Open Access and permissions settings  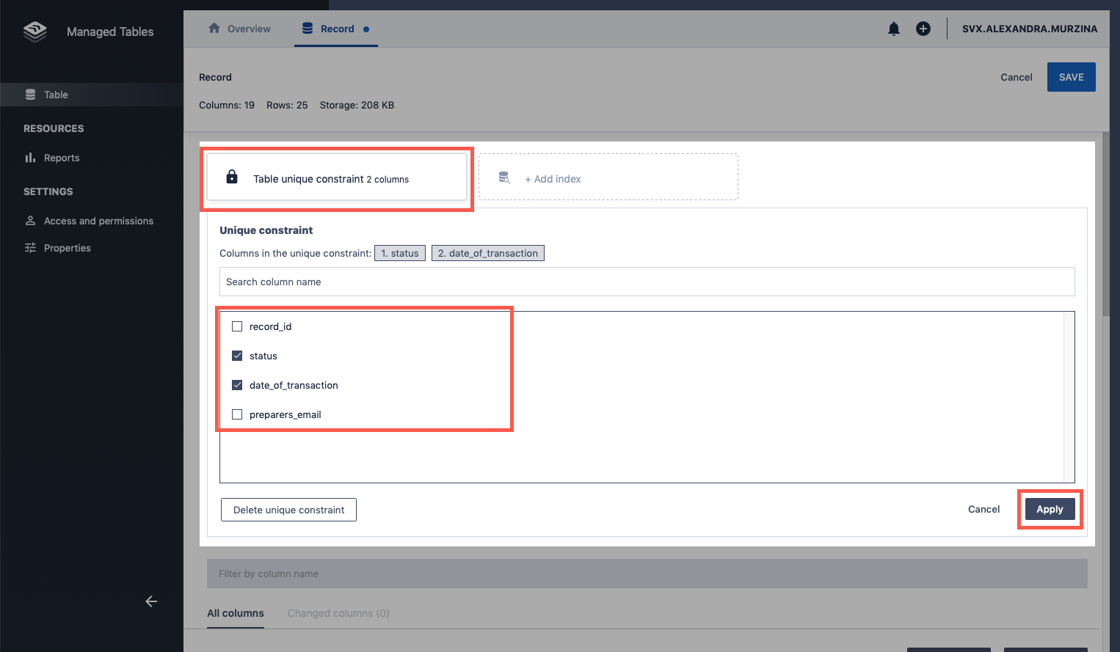pos(98,221)
